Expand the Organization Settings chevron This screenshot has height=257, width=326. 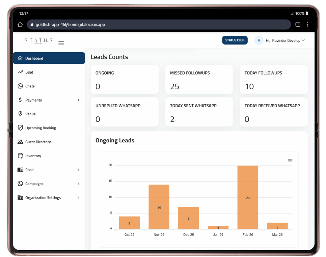78,197
